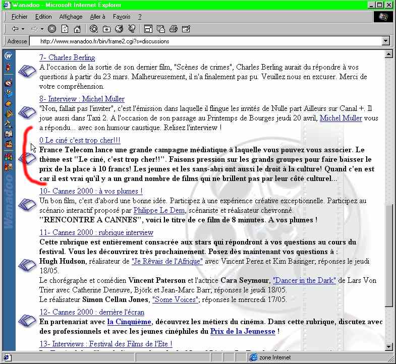Open the ? help menu
The width and height of the screenshot is (396, 364).
140,17
